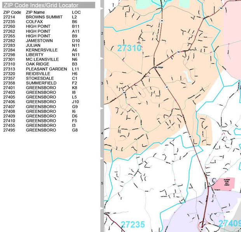Select ZIP code 27265 row

40,36
